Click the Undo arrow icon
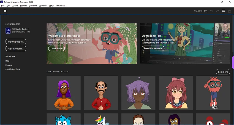The height and width of the screenshot is (125, 234). coord(211,11)
